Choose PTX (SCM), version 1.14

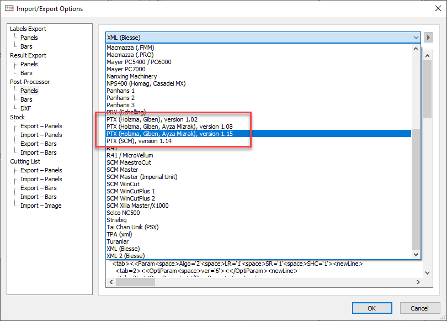click(259, 141)
